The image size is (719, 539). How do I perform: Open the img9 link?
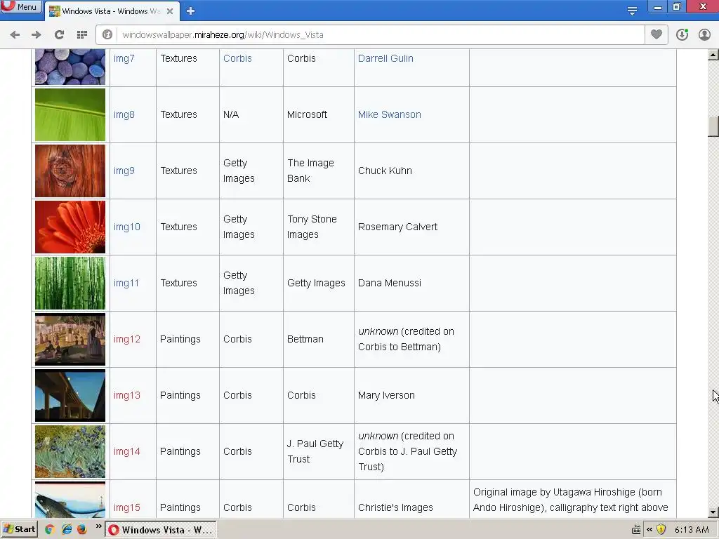point(124,171)
